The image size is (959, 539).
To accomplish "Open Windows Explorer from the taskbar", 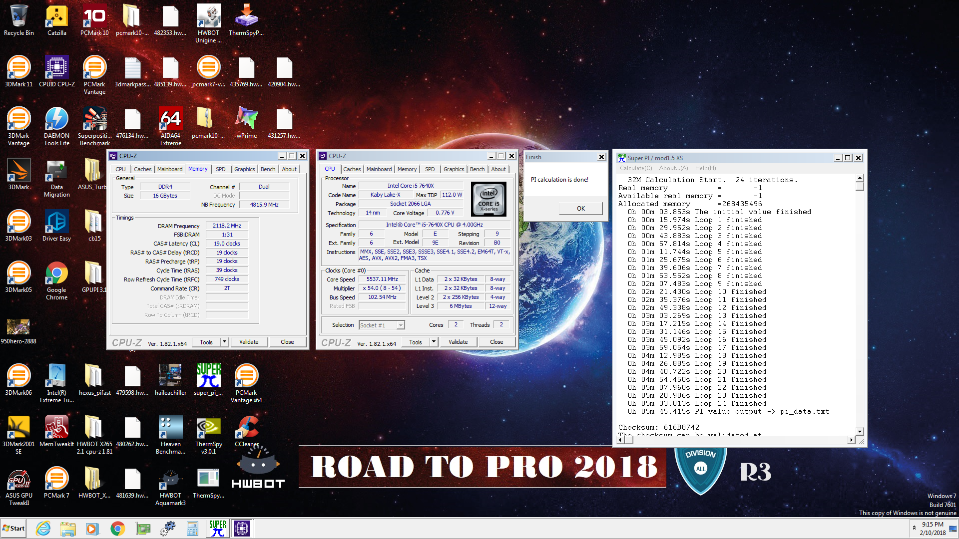I will coord(67,528).
